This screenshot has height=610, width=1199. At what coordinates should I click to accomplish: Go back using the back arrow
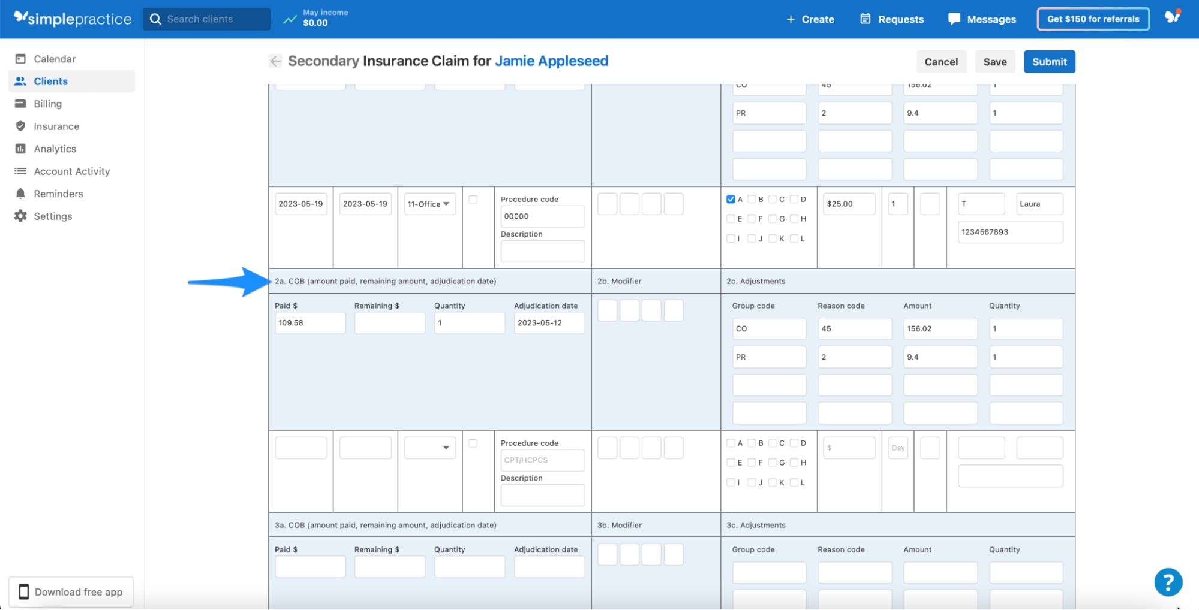[x=275, y=61]
